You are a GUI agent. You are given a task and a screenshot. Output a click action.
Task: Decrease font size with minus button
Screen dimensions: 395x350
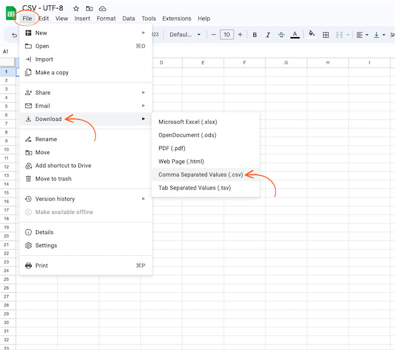tap(214, 35)
